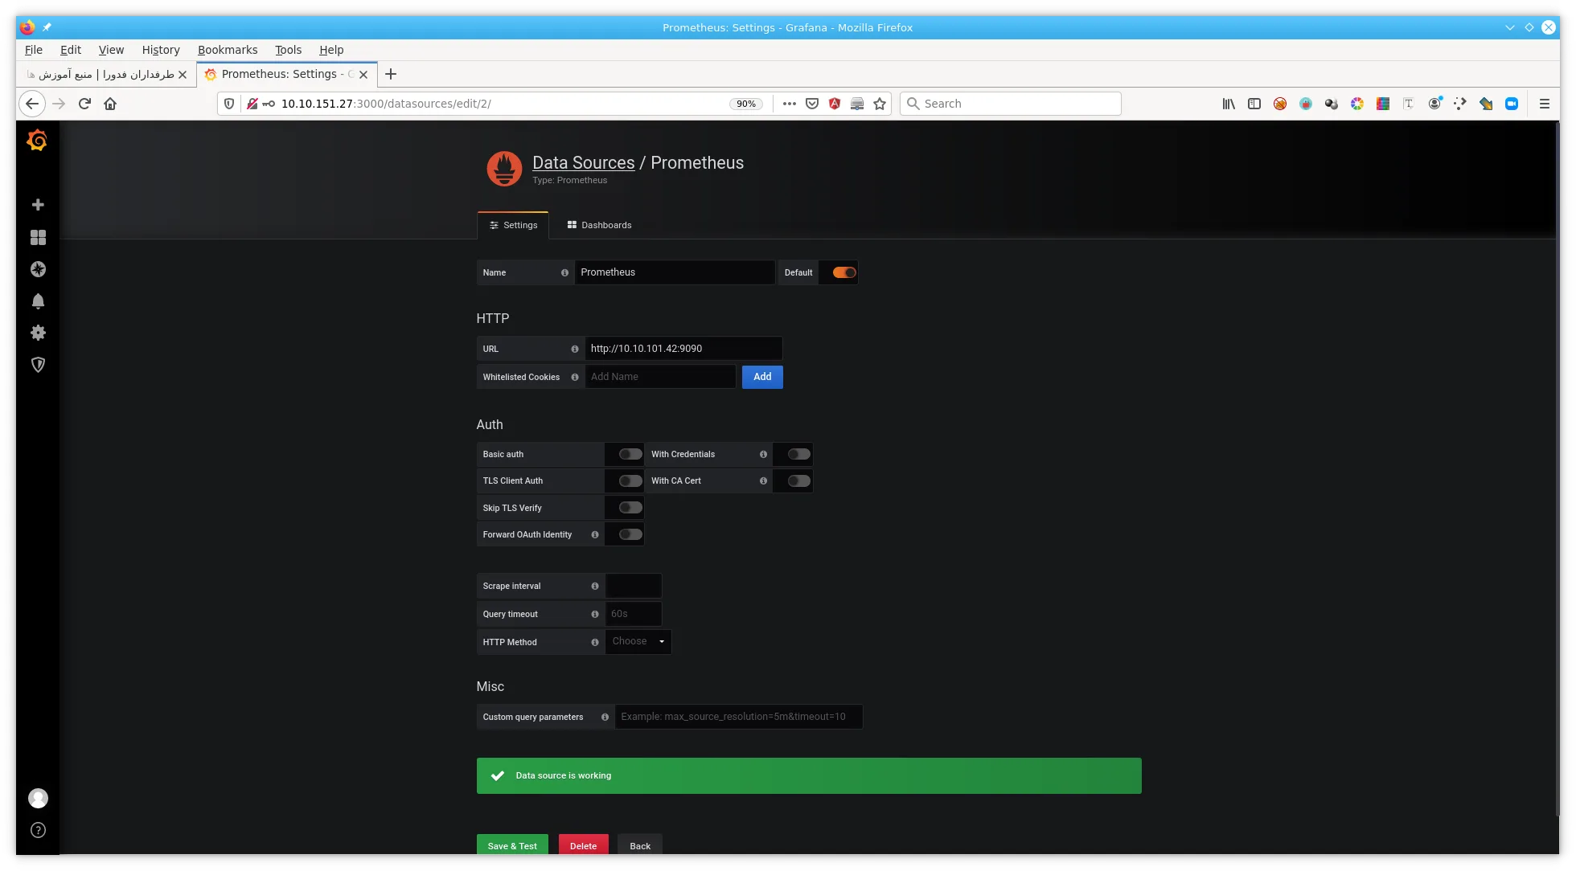Open Firefox Help menu
This screenshot has height=871, width=1576.
pos(331,50)
